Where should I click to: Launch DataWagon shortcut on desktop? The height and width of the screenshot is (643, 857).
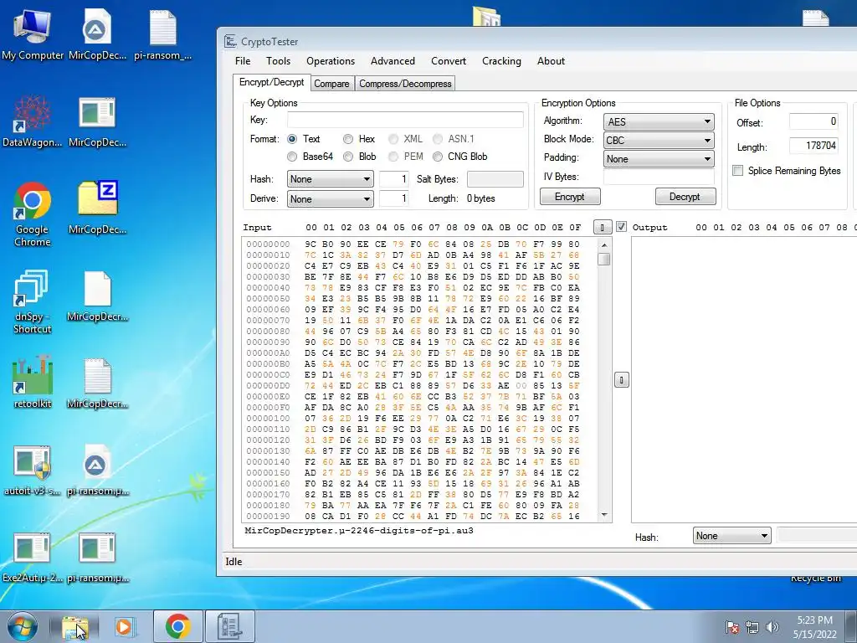(33, 121)
